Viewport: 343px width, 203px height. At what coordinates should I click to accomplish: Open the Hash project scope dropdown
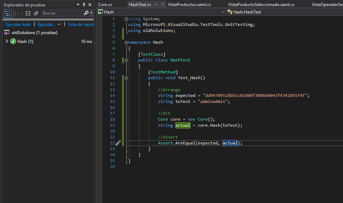(x=223, y=12)
